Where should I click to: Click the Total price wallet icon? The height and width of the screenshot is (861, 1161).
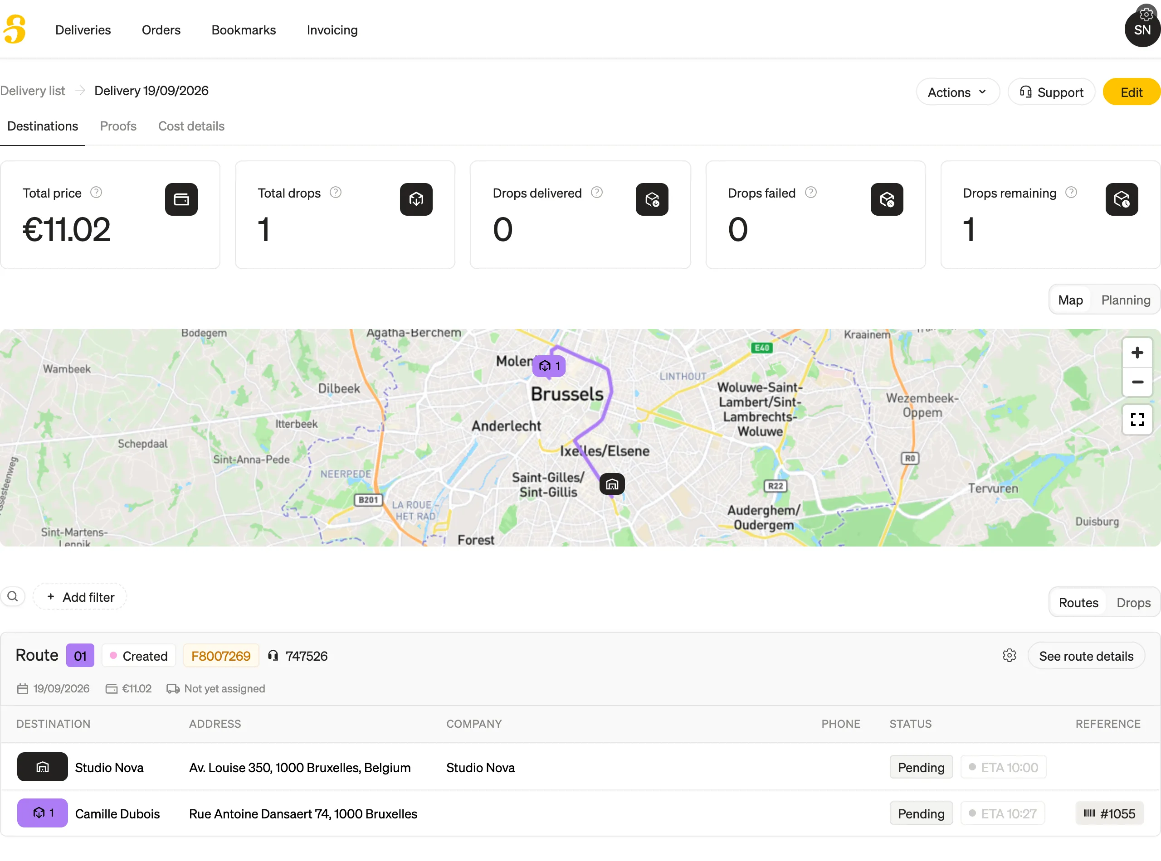coord(181,199)
